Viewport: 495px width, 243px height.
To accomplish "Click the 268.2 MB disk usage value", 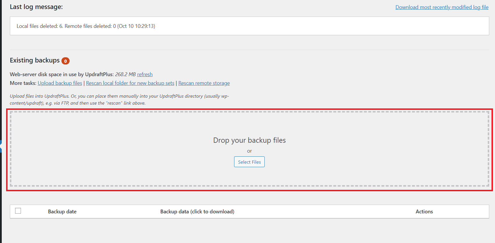I will click(x=125, y=74).
